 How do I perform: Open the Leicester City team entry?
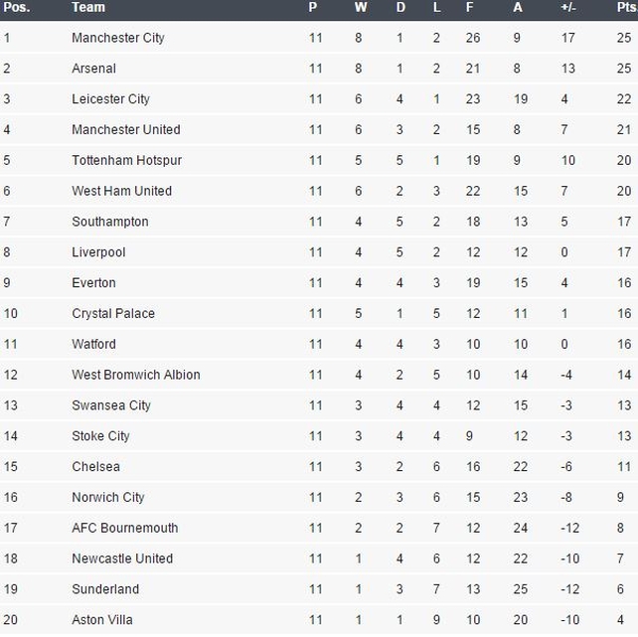[110, 99]
